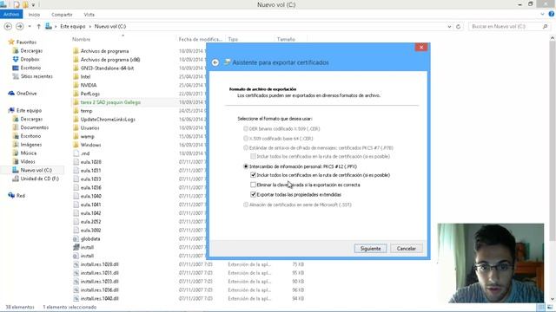The image size is (556, 312).
Task: Select the Windows folder
Action: point(90,145)
